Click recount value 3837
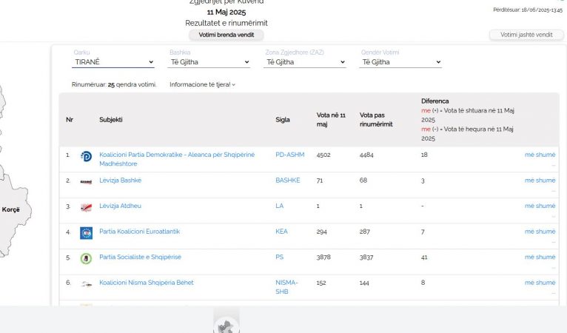Screen dimensions: 567x333 (366, 257)
